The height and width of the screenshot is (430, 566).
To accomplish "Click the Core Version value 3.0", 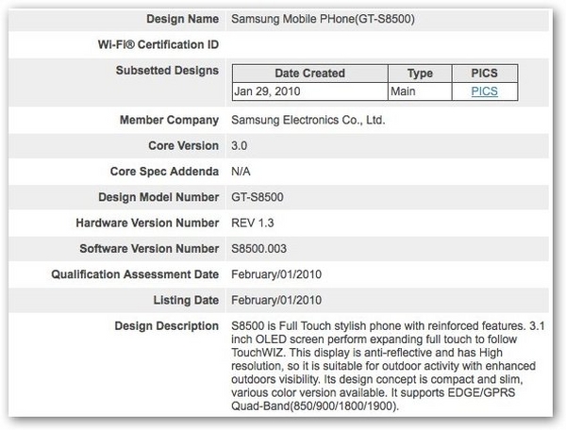I will click(x=240, y=146).
